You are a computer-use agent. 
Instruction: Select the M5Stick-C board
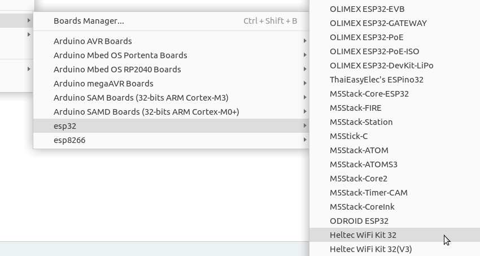tap(395, 136)
